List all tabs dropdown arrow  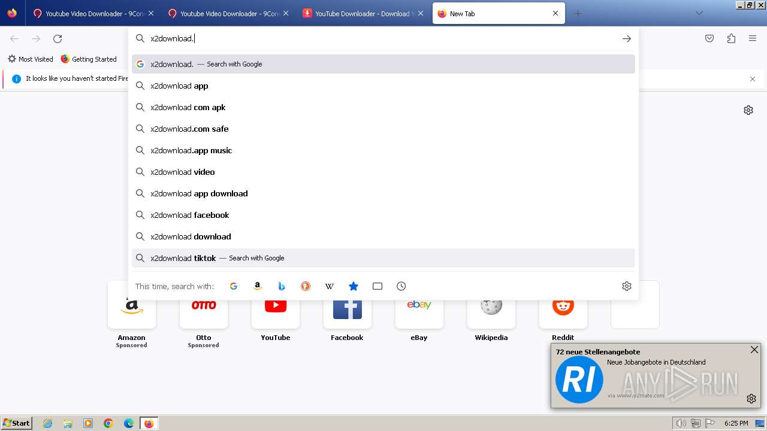699,13
